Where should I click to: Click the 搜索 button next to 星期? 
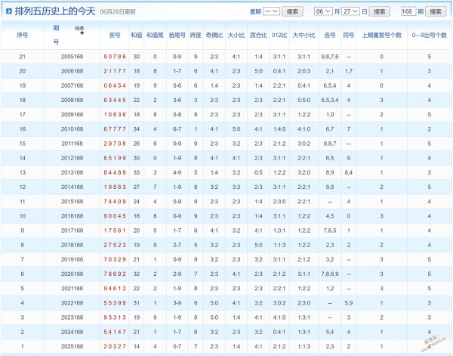coord(292,11)
